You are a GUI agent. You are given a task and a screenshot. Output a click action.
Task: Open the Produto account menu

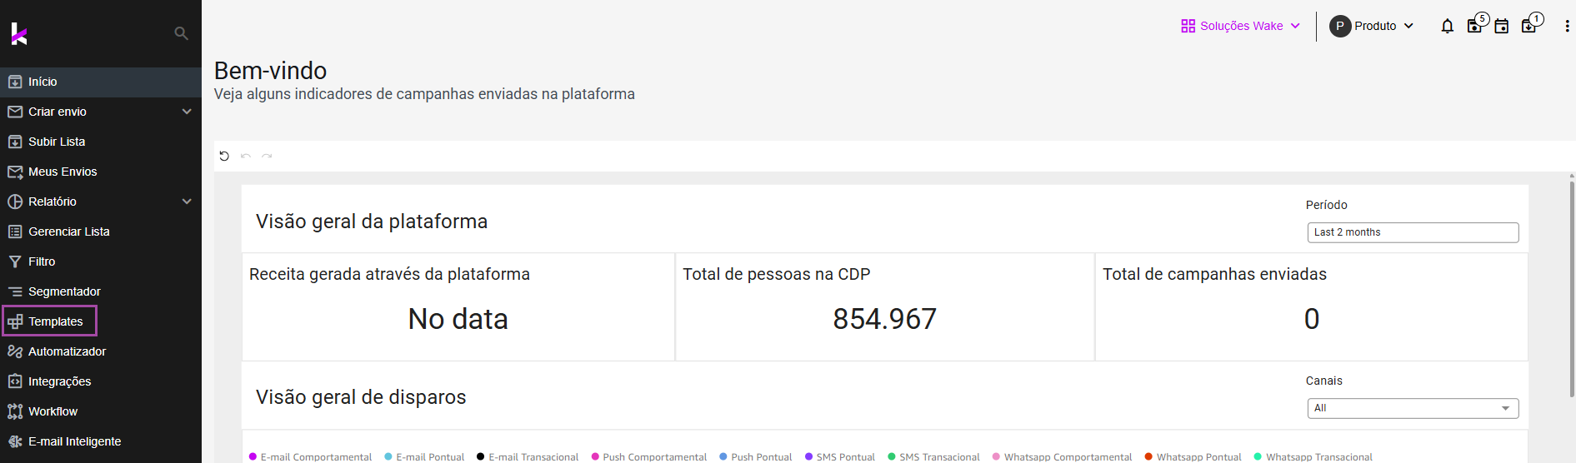(x=1371, y=26)
